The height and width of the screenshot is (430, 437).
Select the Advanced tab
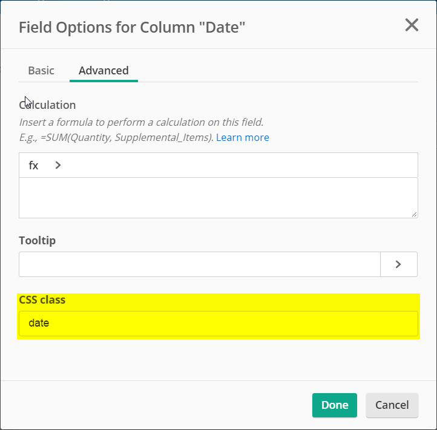[103, 71]
